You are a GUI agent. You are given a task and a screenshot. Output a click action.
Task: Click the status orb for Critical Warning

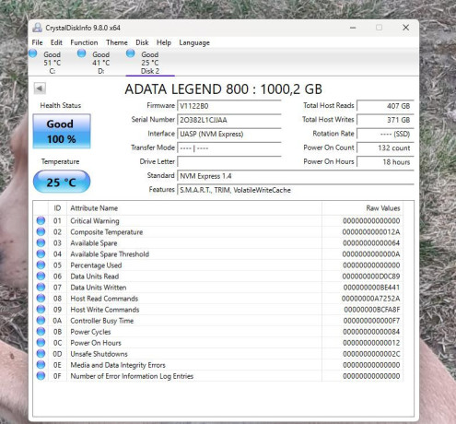41,220
